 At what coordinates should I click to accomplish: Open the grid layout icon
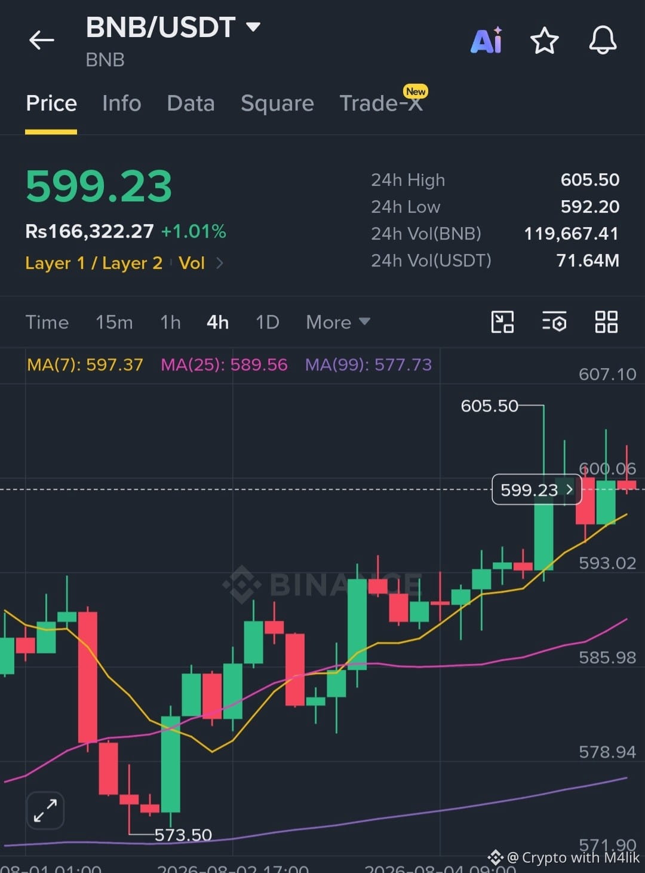(606, 322)
